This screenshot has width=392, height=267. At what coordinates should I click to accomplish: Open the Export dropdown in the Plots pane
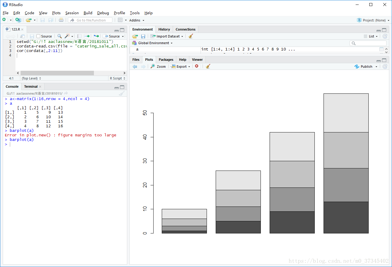pyautogui.click(x=181, y=67)
